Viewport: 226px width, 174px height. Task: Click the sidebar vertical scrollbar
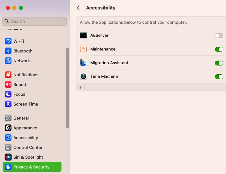click(67, 88)
